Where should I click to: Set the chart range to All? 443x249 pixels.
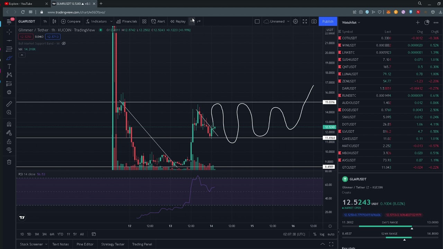(x=82, y=234)
